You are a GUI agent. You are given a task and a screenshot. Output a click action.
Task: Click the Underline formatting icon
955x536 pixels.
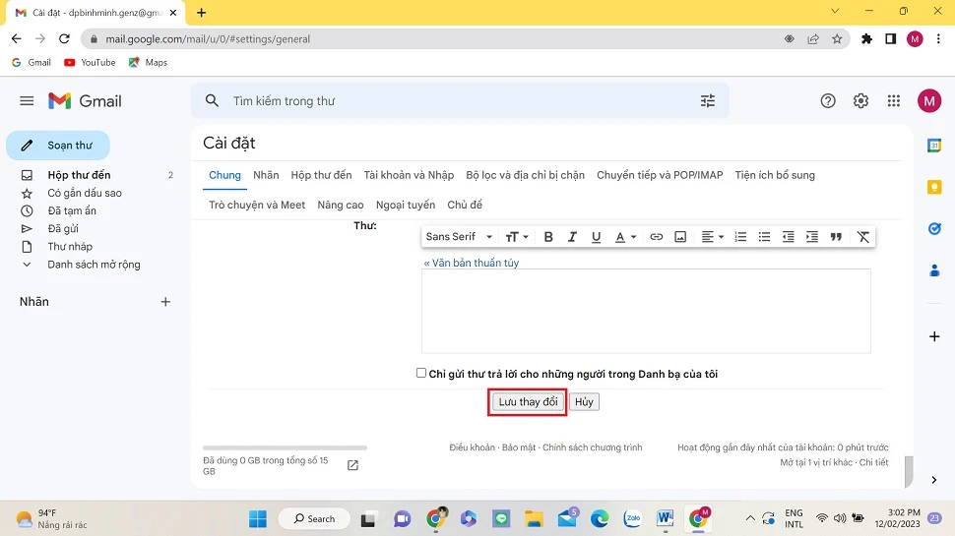596,237
